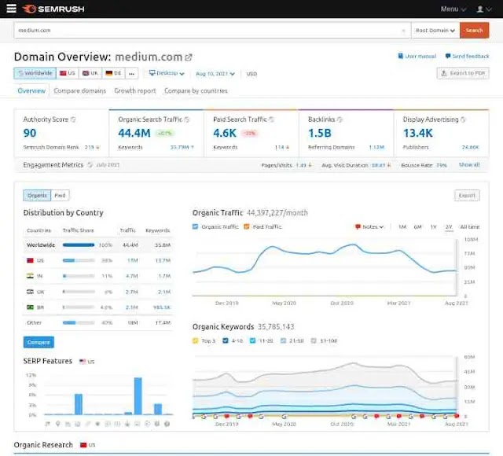The image size is (503, 456).
Task: Click Paid Search Traffic info icon
Action: [x=272, y=120]
